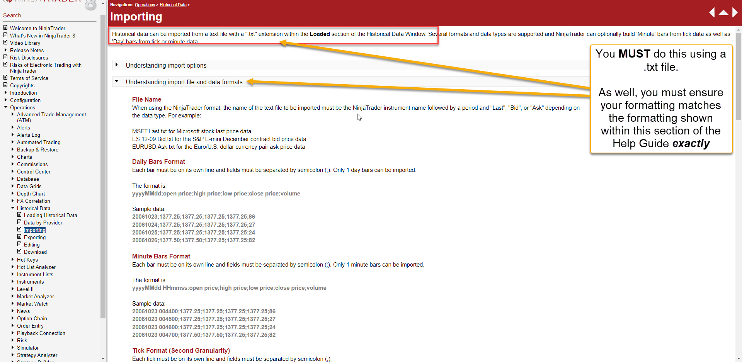Open the Data by Provider page
The width and height of the screenshot is (742, 362).
coord(43,223)
